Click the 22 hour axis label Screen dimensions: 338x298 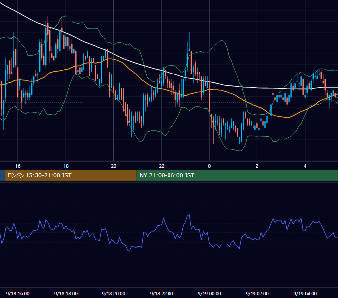[x=162, y=166]
